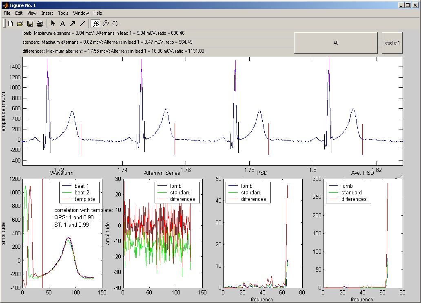The width and height of the screenshot is (421, 303).
Task: Click the New Figure toolbar icon
Action: (x=11, y=24)
